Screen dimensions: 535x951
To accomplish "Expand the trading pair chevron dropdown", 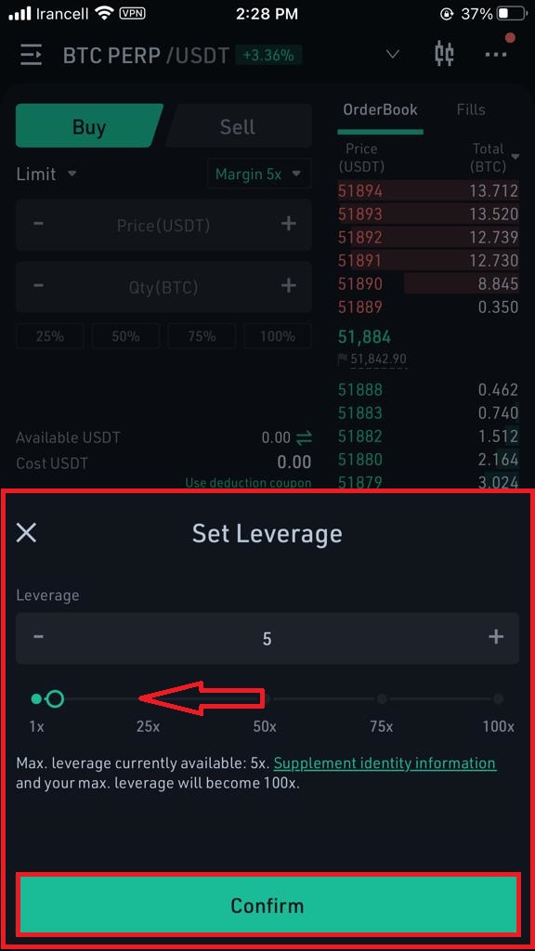I will pyautogui.click(x=393, y=55).
